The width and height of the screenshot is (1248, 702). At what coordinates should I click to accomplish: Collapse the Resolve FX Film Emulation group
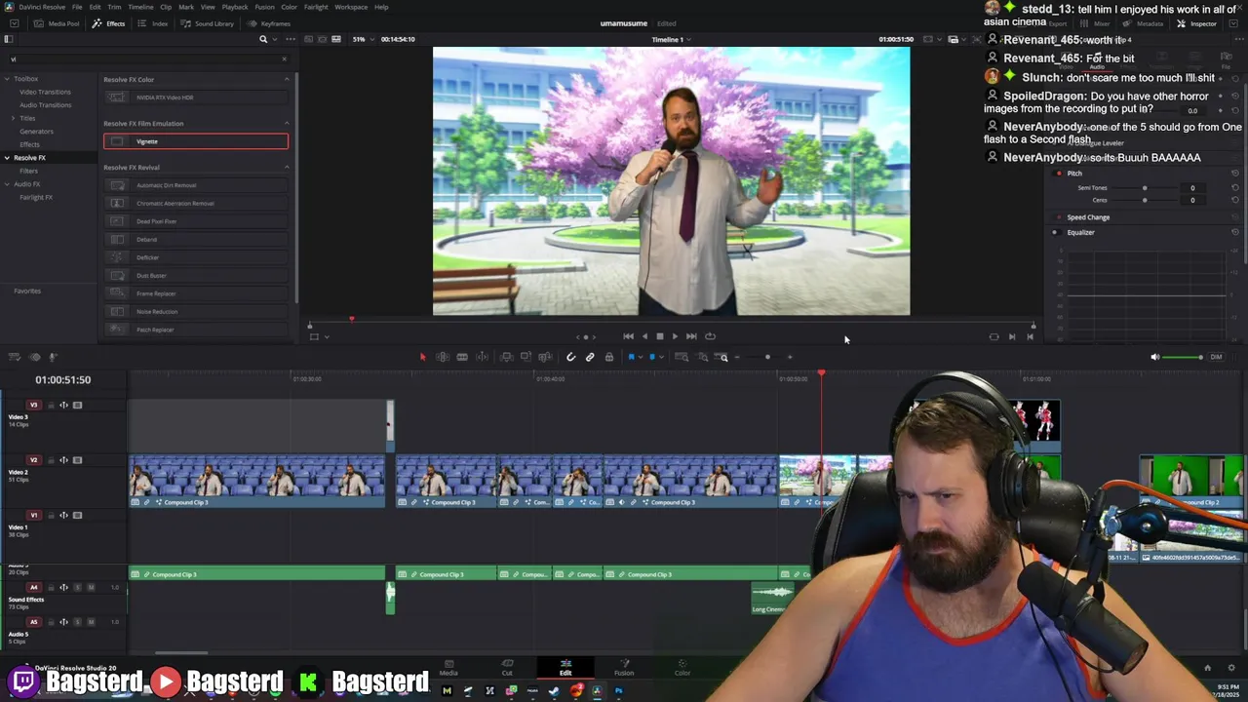click(287, 123)
